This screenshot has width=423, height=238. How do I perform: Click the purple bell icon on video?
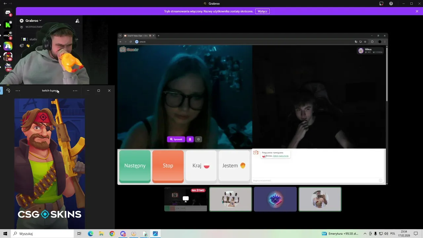(x=190, y=139)
